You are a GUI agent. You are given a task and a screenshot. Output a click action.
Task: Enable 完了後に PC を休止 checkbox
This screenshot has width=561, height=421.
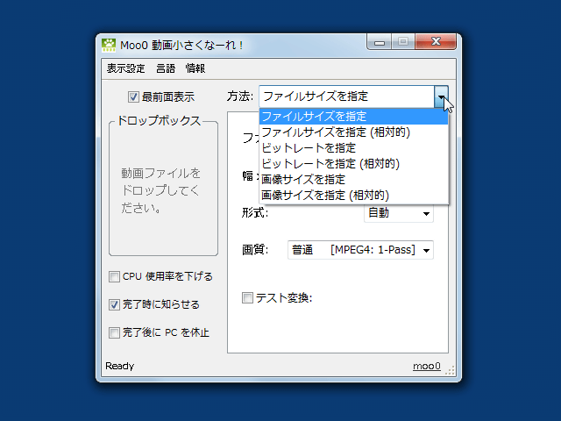(x=114, y=332)
